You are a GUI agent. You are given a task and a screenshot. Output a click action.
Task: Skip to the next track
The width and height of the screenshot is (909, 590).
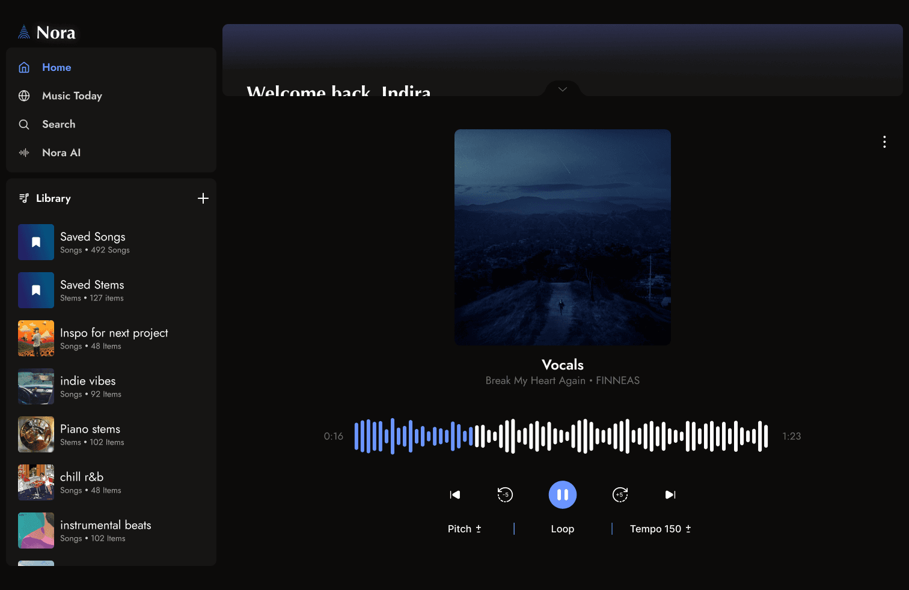pyautogui.click(x=670, y=494)
